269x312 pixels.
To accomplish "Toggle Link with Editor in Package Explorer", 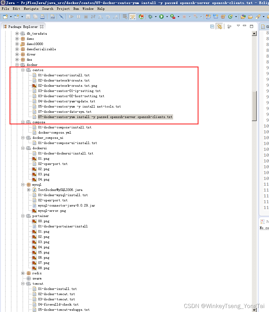I will pyautogui.click(x=219, y=26).
